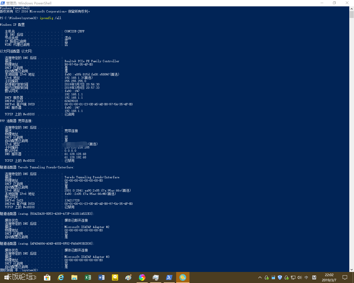Click the PowerShell taskbar icon
Image resolution: width=354 pixels, height=283 pixels.
click(x=169, y=277)
